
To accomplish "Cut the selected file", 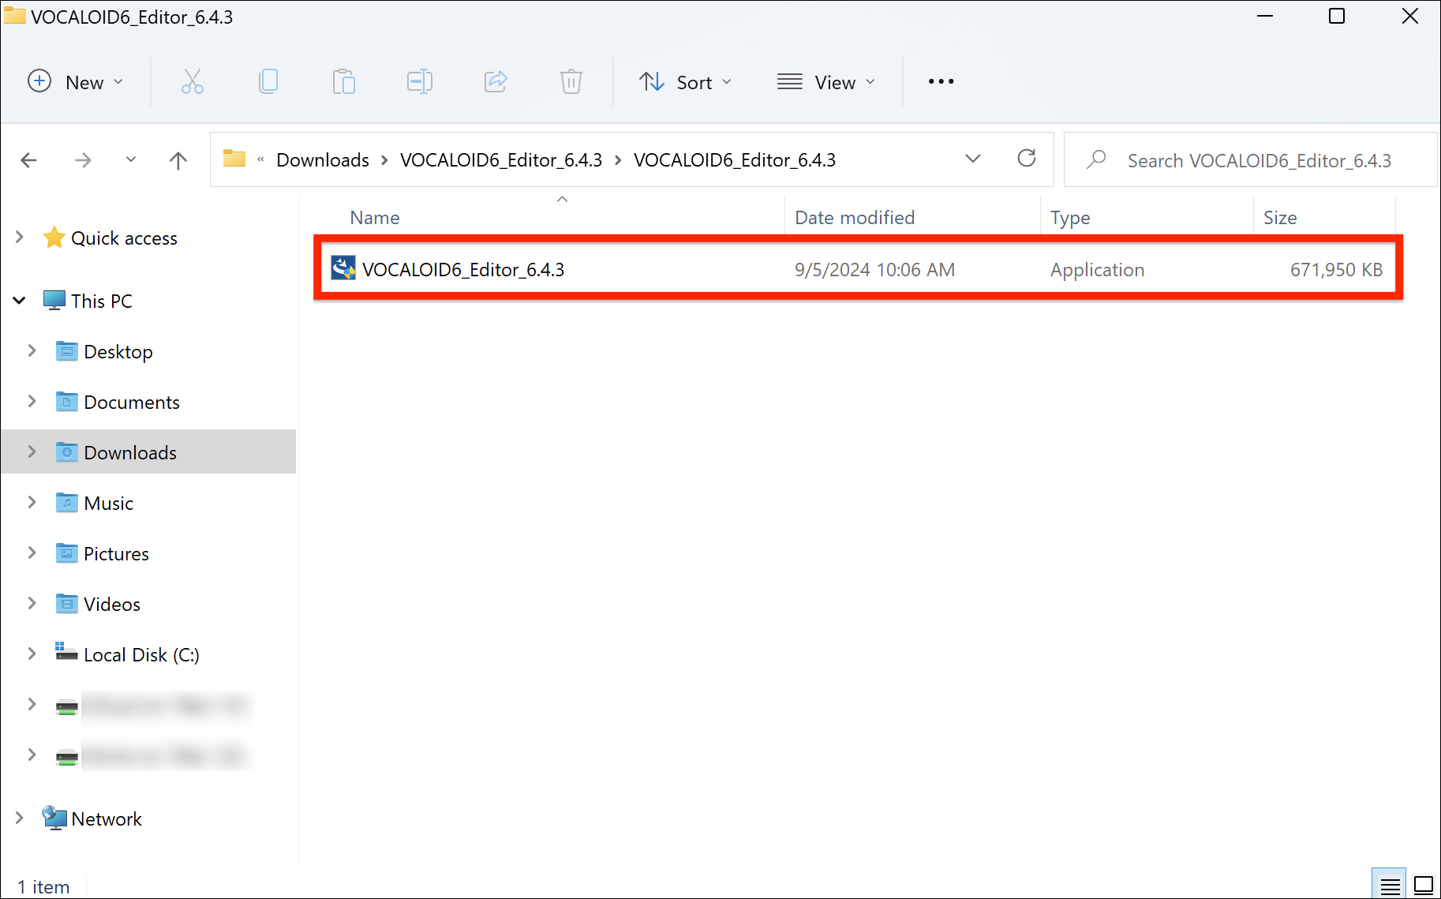I will coord(192,81).
